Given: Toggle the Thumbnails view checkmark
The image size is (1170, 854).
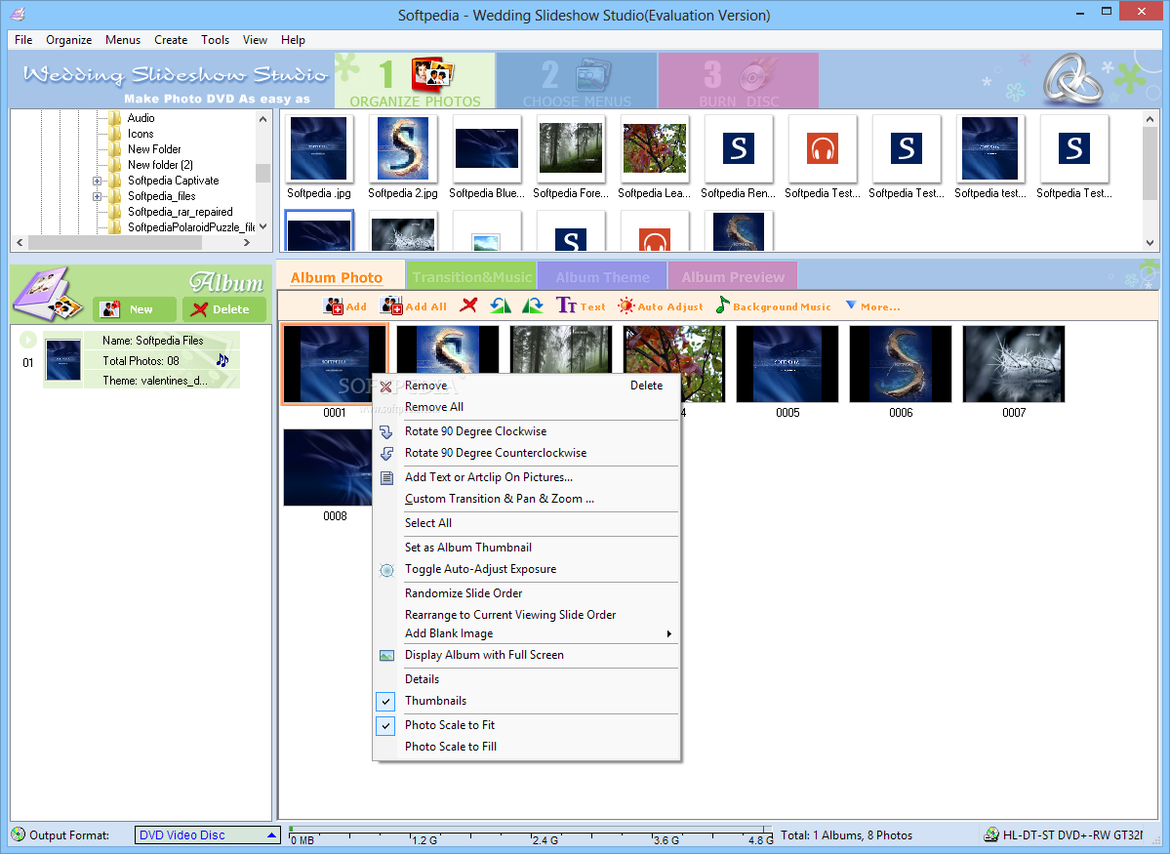Looking at the screenshot, I should (x=385, y=701).
